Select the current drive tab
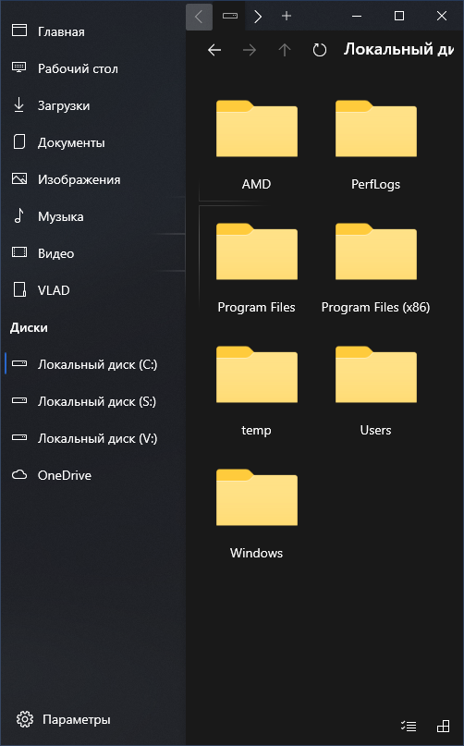 (230, 16)
